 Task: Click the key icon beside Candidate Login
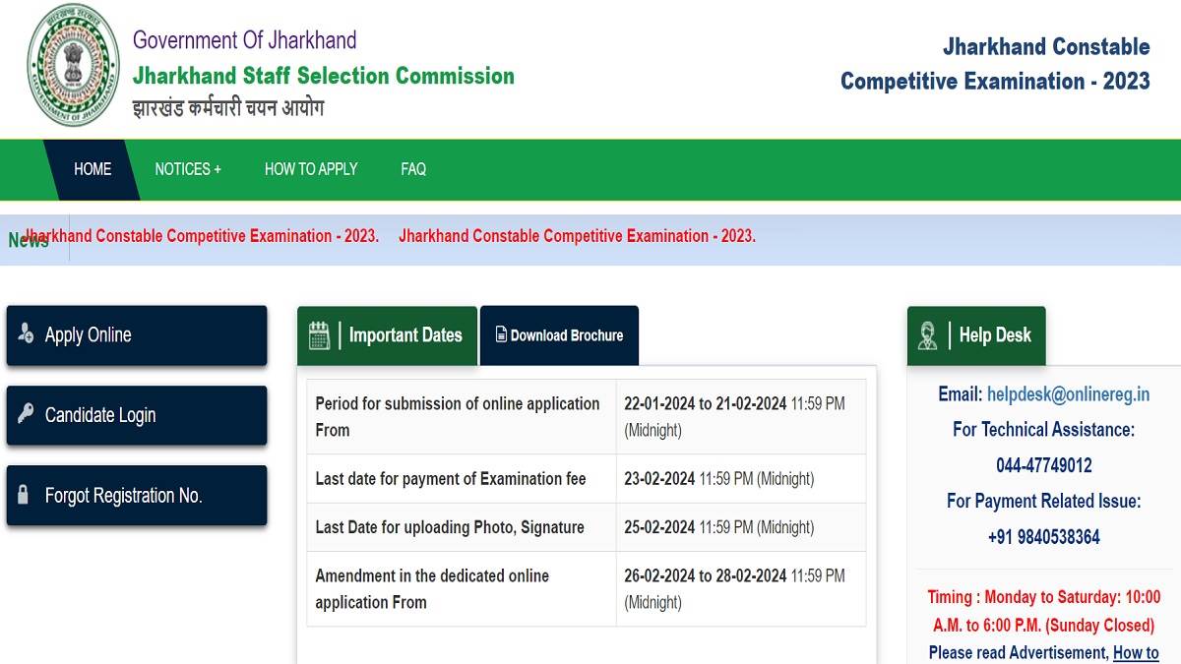click(x=26, y=414)
